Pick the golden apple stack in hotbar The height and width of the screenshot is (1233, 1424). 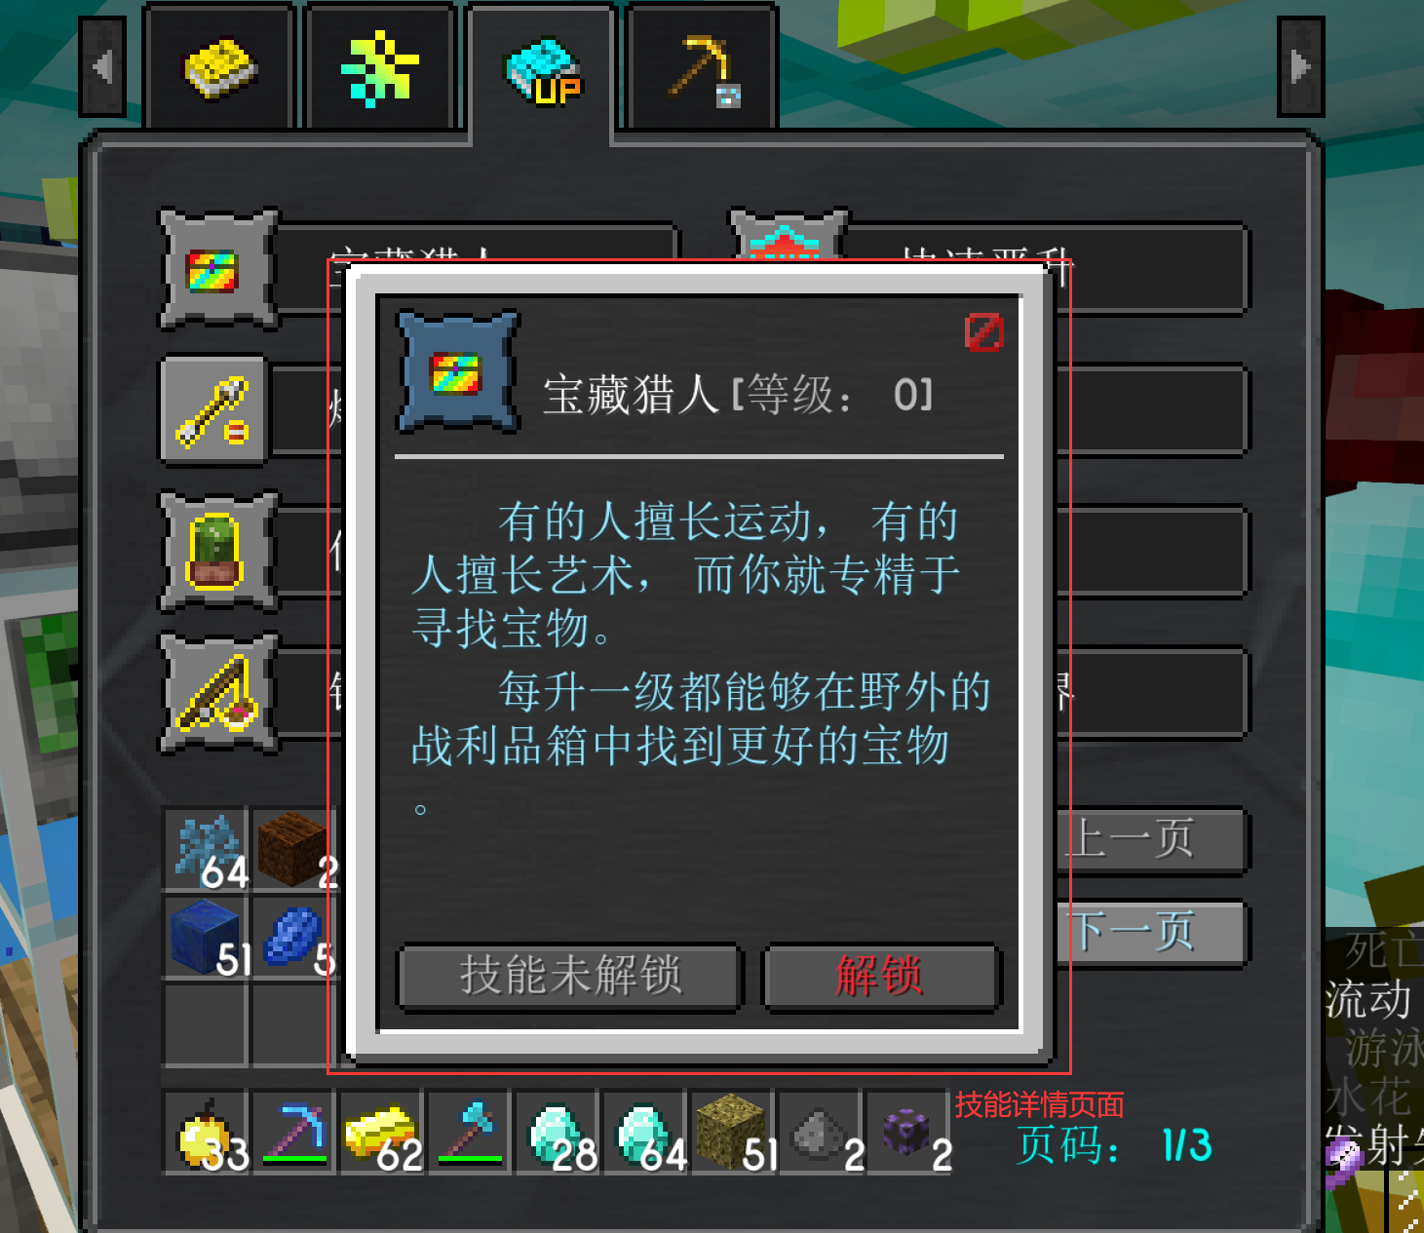pyautogui.click(x=205, y=1133)
